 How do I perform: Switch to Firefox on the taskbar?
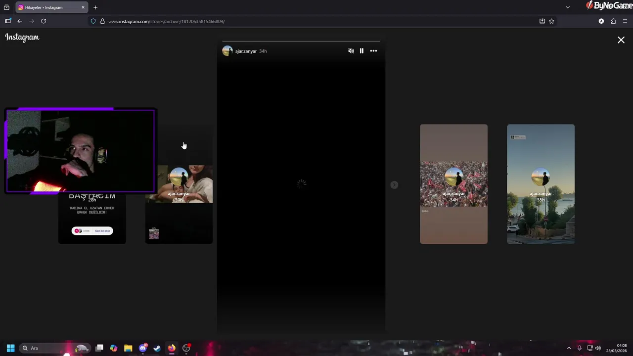pyautogui.click(x=172, y=348)
